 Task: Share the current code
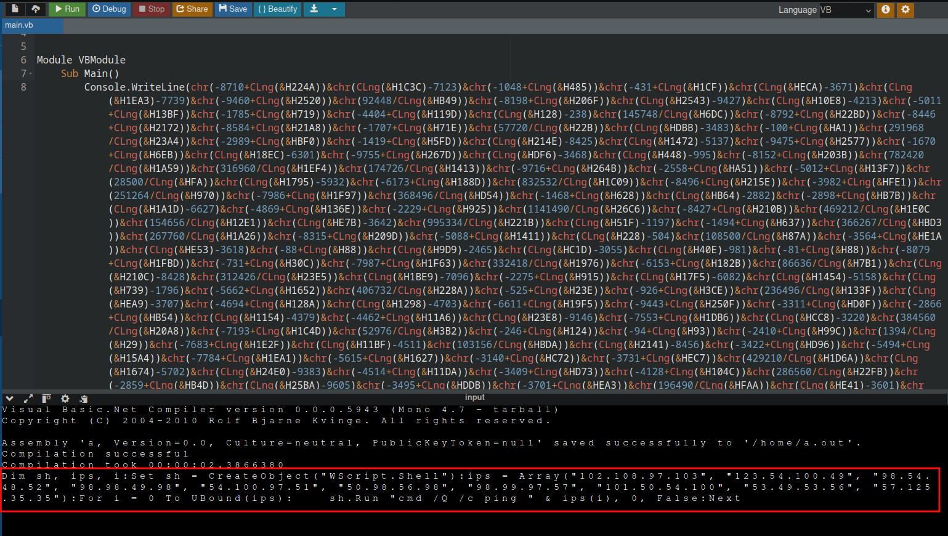[192, 9]
